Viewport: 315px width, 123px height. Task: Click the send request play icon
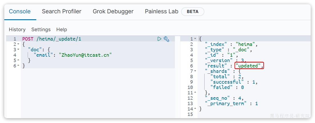[159, 39]
